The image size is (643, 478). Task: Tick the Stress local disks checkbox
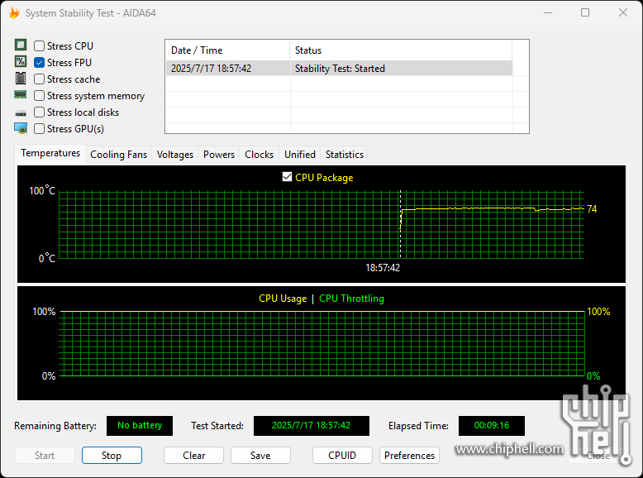(x=39, y=112)
